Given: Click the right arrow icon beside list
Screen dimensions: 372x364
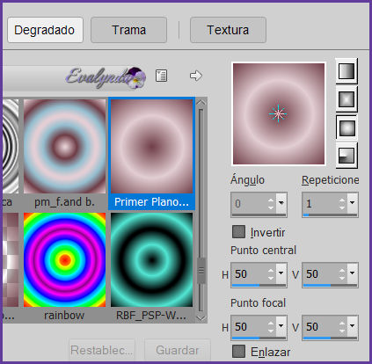Looking at the screenshot, I should point(195,76).
